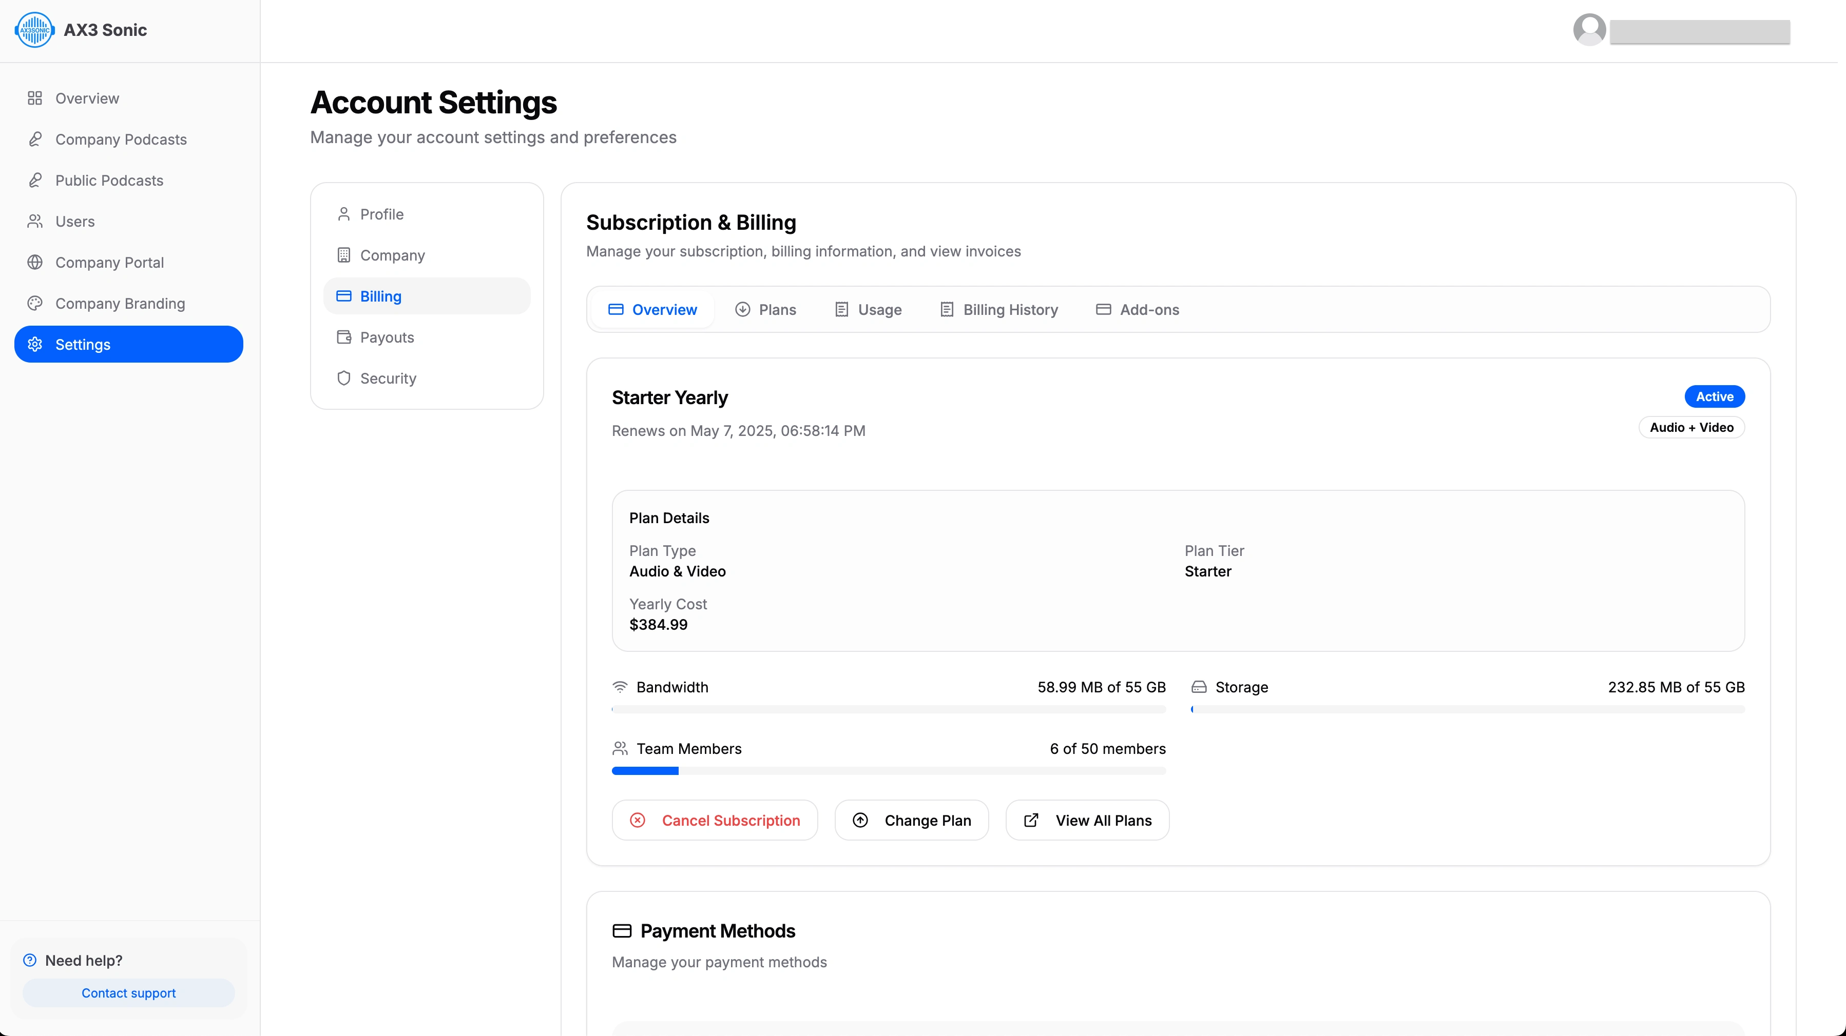This screenshot has height=1036, width=1846.
Task: Click the blurred username in header
Action: click(1699, 31)
